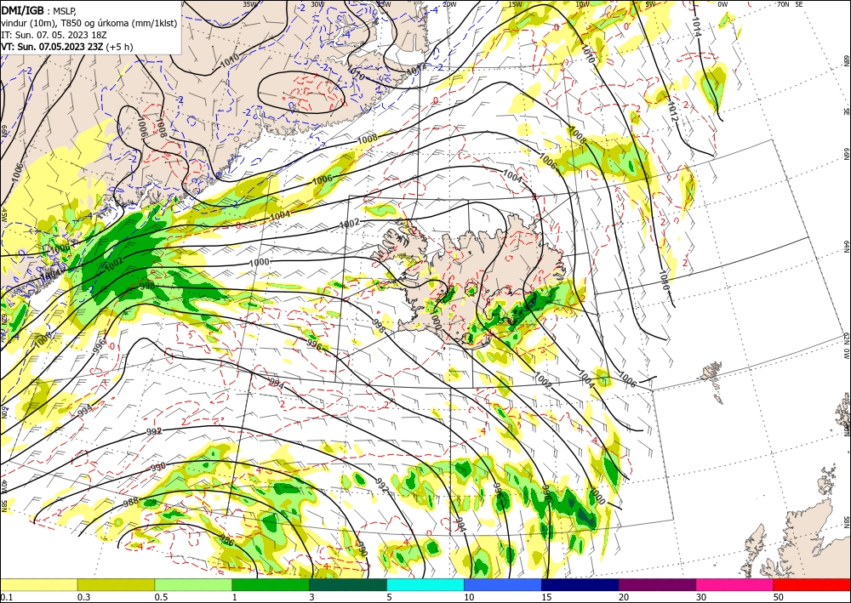Select the dark green 3 mm legend swatch
The width and height of the screenshot is (851, 603).
(348, 584)
